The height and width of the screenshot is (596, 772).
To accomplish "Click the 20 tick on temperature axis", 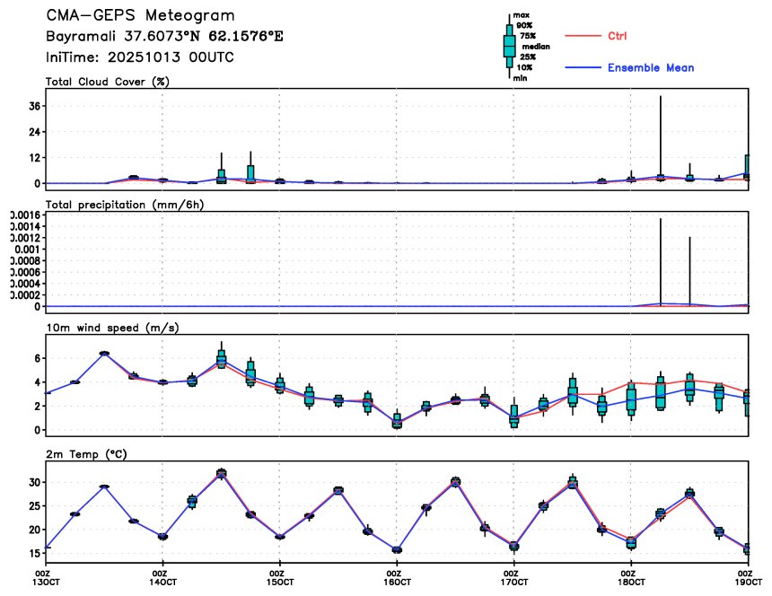I will (x=34, y=530).
